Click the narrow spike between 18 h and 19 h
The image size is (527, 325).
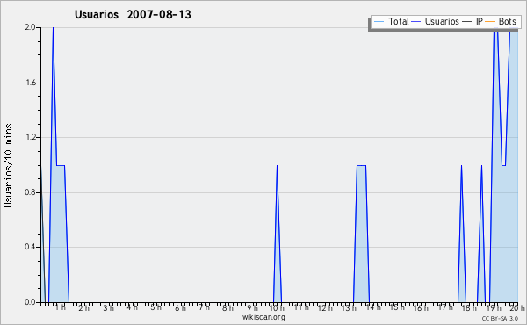coord(481,234)
